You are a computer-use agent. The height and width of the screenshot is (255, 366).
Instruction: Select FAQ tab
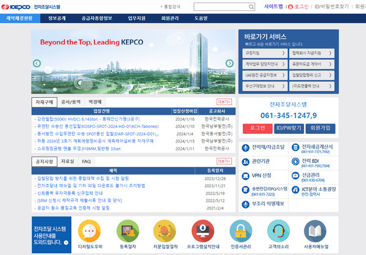click(x=86, y=161)
